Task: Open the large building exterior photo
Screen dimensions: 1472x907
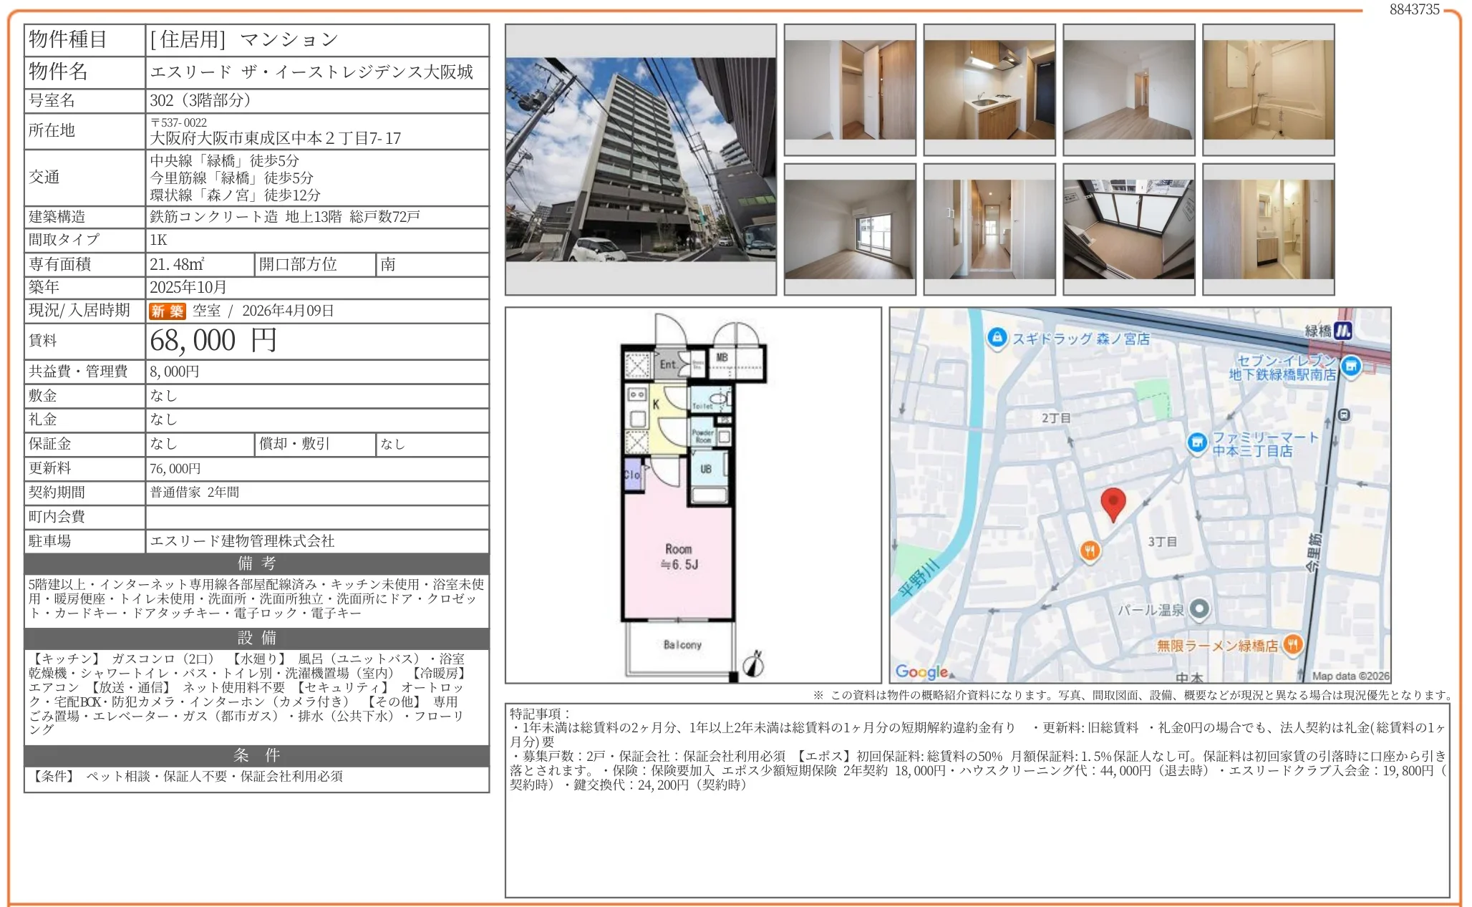Action: (640, 160)
